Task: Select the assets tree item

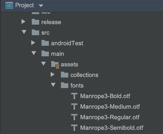Action: (x=69, y=64)
